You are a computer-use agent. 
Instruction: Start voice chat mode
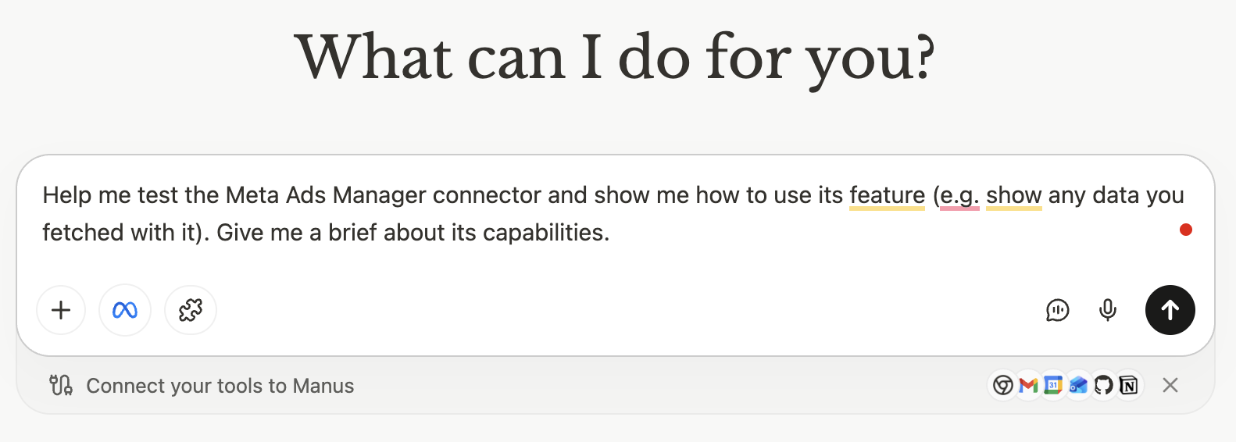click(x=1057, y=310)
